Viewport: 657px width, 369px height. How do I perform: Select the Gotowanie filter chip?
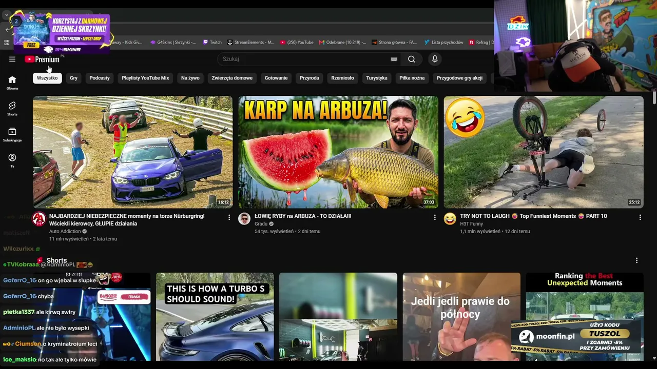276,78
